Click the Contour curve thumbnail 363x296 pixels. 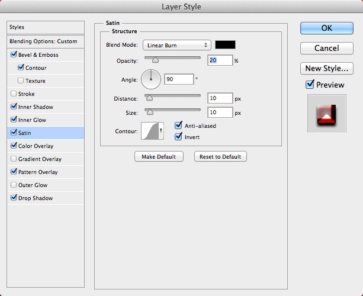pos(150,131)
